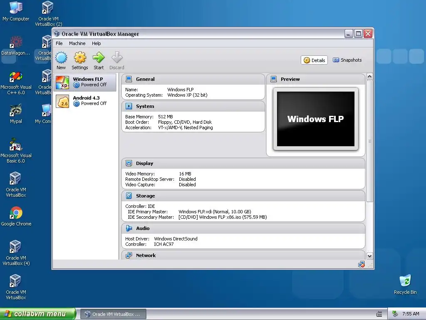
Task: Select the Windows FLP virtual machine
Action: click(85, 82)
